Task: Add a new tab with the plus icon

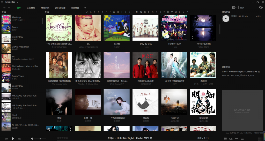Action: pos(85,8)
